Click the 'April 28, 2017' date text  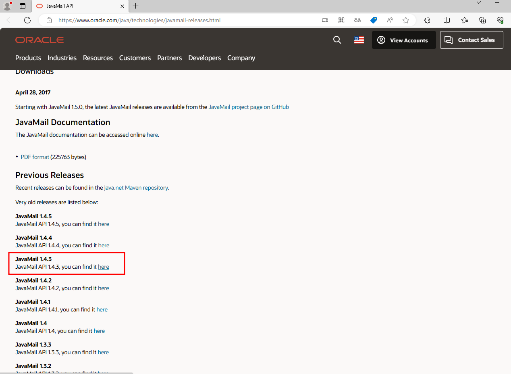pyautogui.click(x=33, y=92)
